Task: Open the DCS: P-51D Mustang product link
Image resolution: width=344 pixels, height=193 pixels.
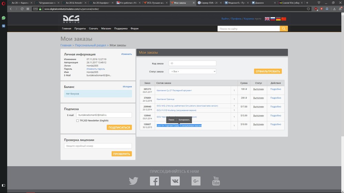Action: click(176, 111)
